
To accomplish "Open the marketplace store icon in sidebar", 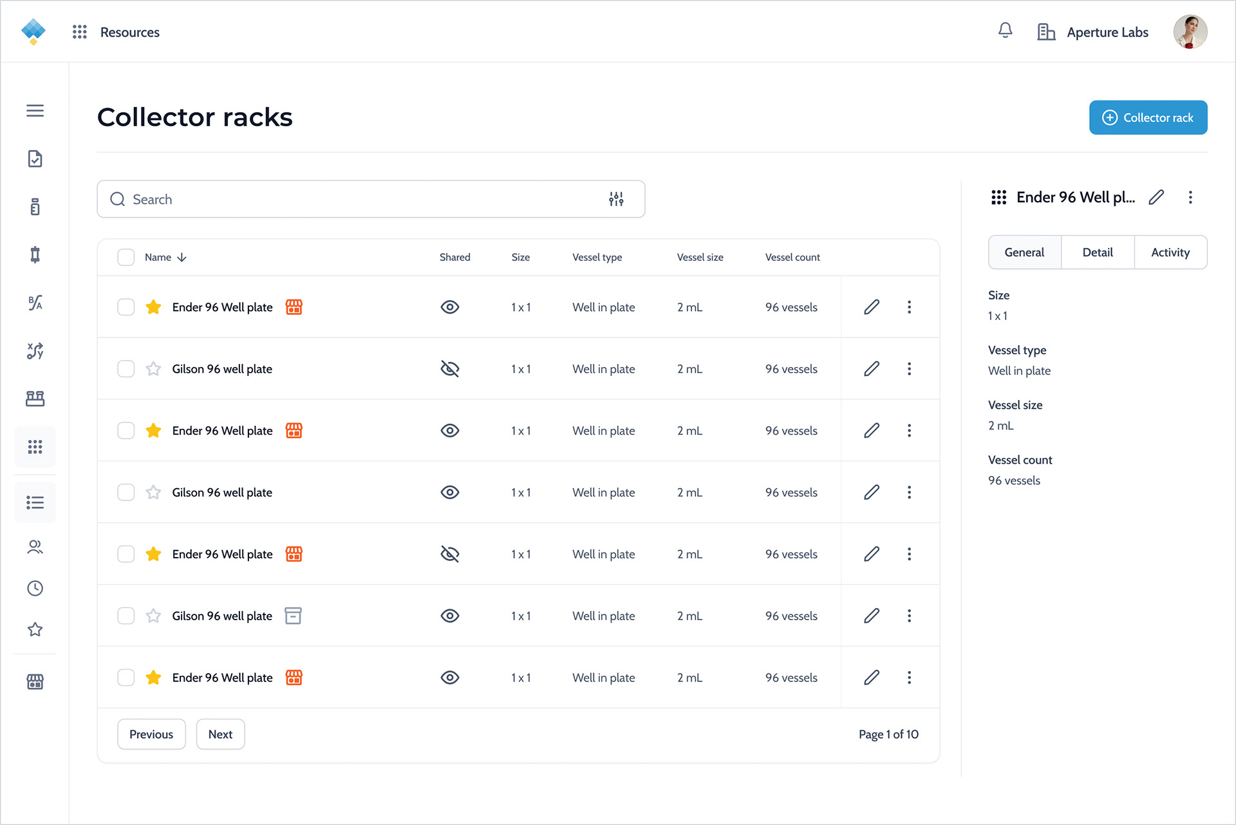I will click(35, 681).
